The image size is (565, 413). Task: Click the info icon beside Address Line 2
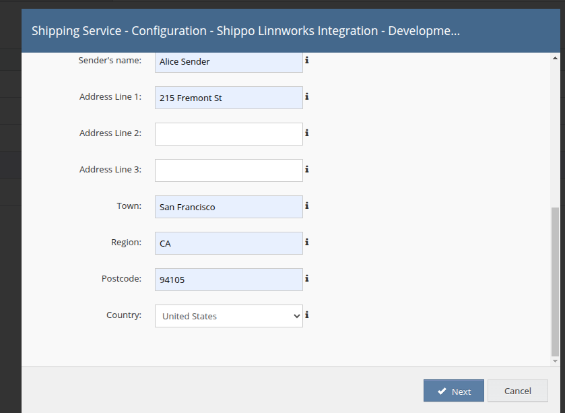point(306,133)
